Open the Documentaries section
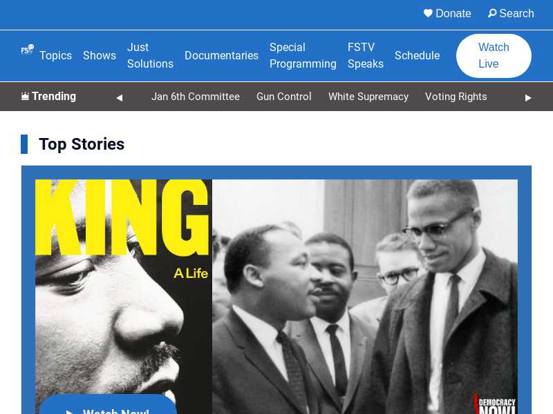The height and width of the screenshot is (414, 553). (221, 56)
